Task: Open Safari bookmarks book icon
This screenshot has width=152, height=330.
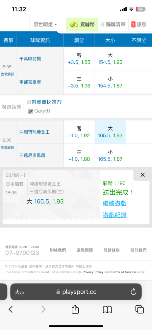Action: click(x=107, y=310)
